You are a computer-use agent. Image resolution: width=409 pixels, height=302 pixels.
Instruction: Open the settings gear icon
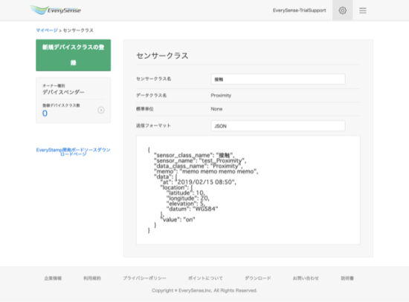pyautogui.click(x=343, y=10)
